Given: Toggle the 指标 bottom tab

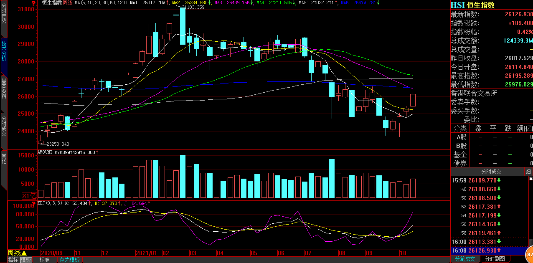Looking at the screenshot, I should click(13, 260).
